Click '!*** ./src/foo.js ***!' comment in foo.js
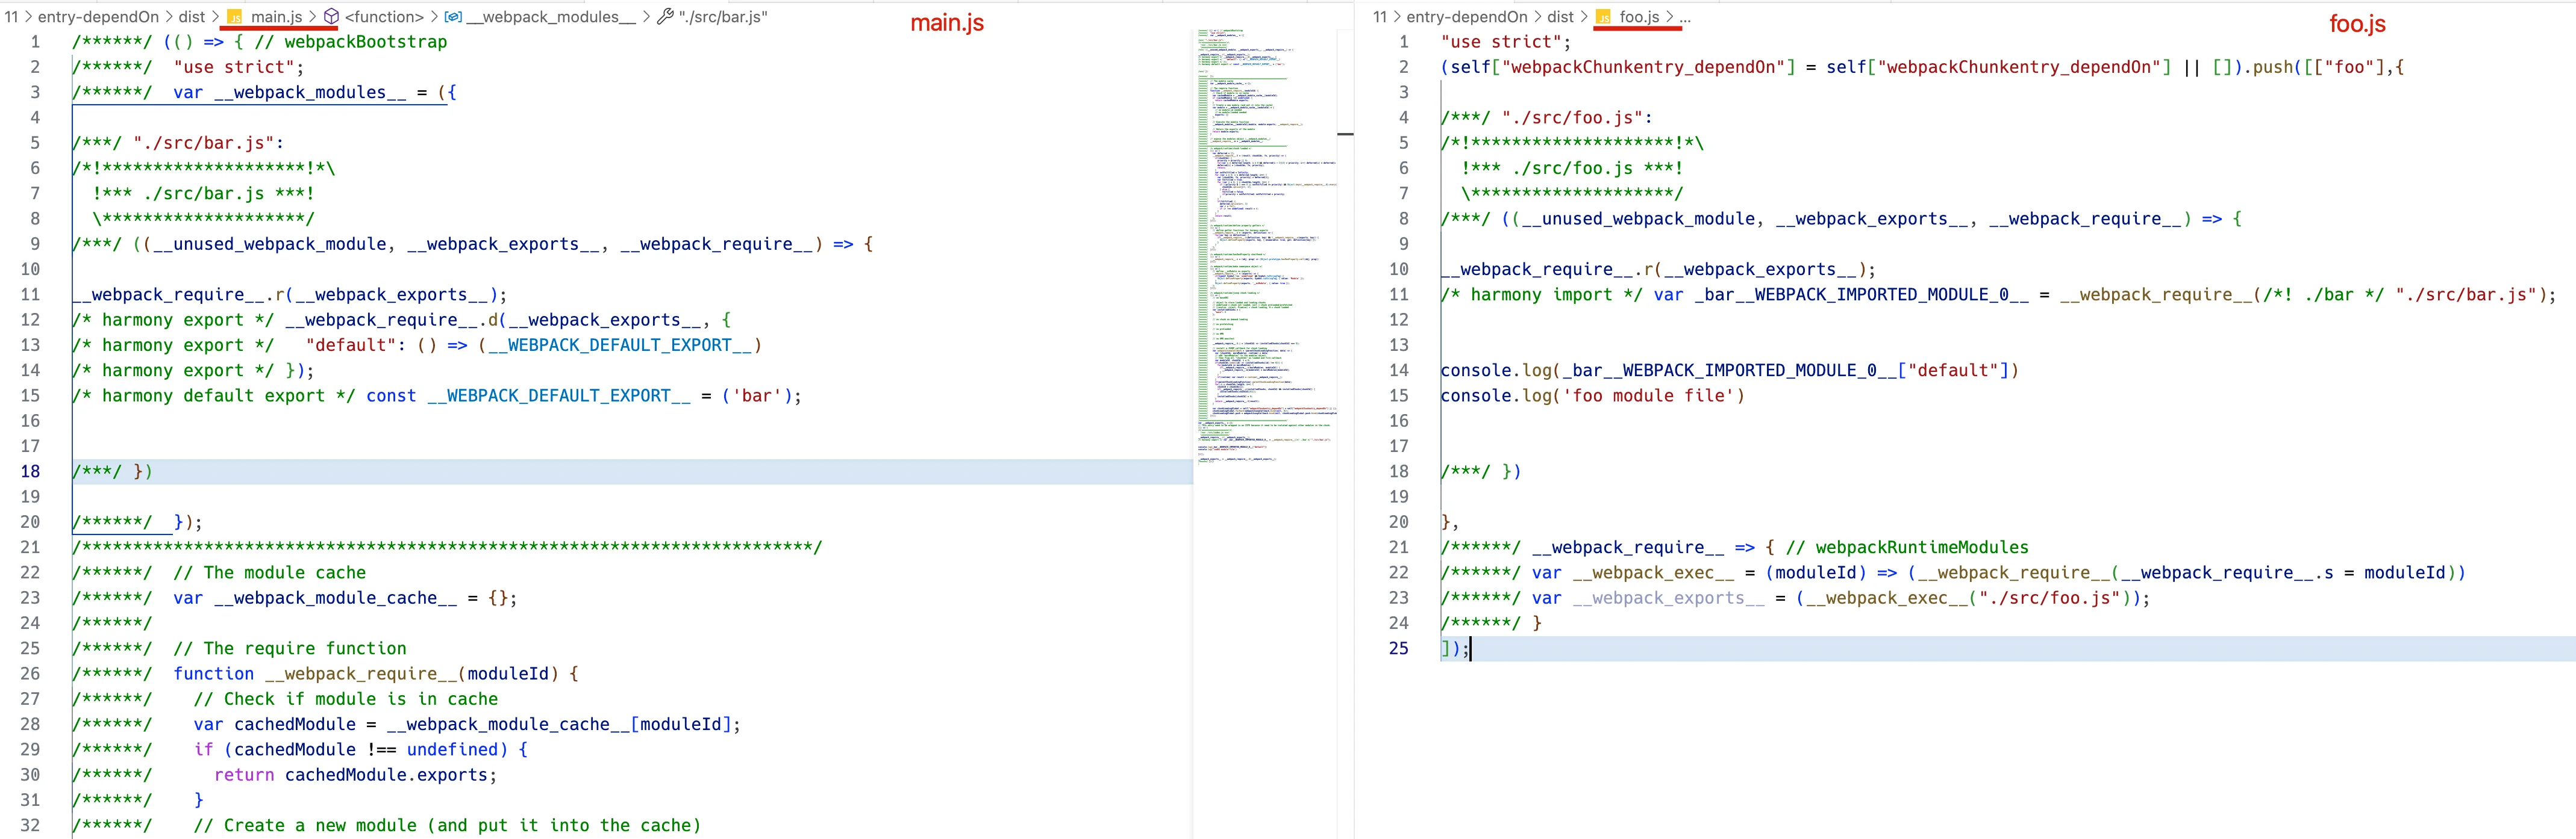The image size is (2576, 839). point(1572,168)
